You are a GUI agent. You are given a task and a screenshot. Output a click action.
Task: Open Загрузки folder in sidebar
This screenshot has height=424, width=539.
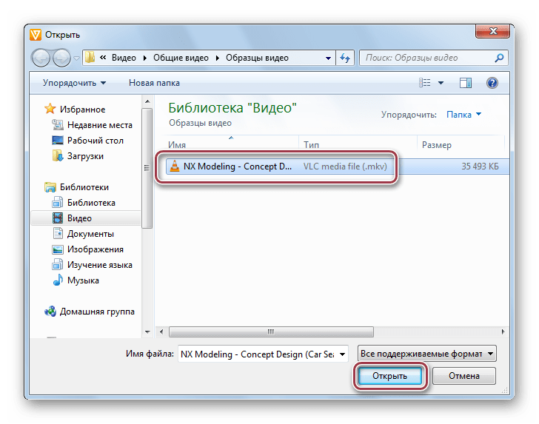pos(85,156)
